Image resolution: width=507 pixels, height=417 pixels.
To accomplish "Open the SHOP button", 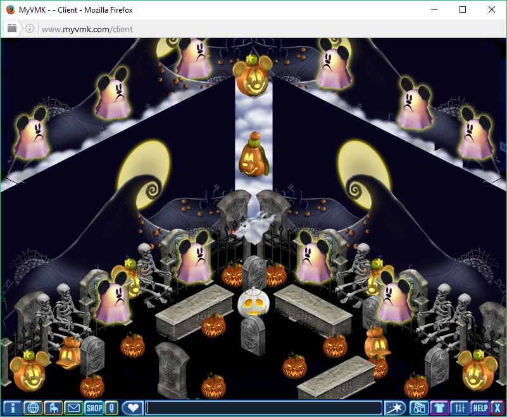I will [x=94, y=408].
